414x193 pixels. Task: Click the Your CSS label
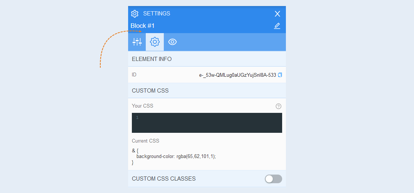pos(143,106)
